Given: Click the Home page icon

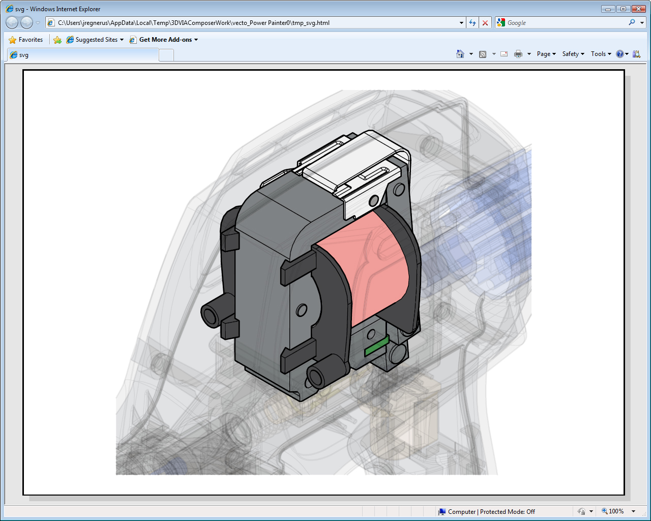Looking at the screenshot, I should click(x=460, y=54).
